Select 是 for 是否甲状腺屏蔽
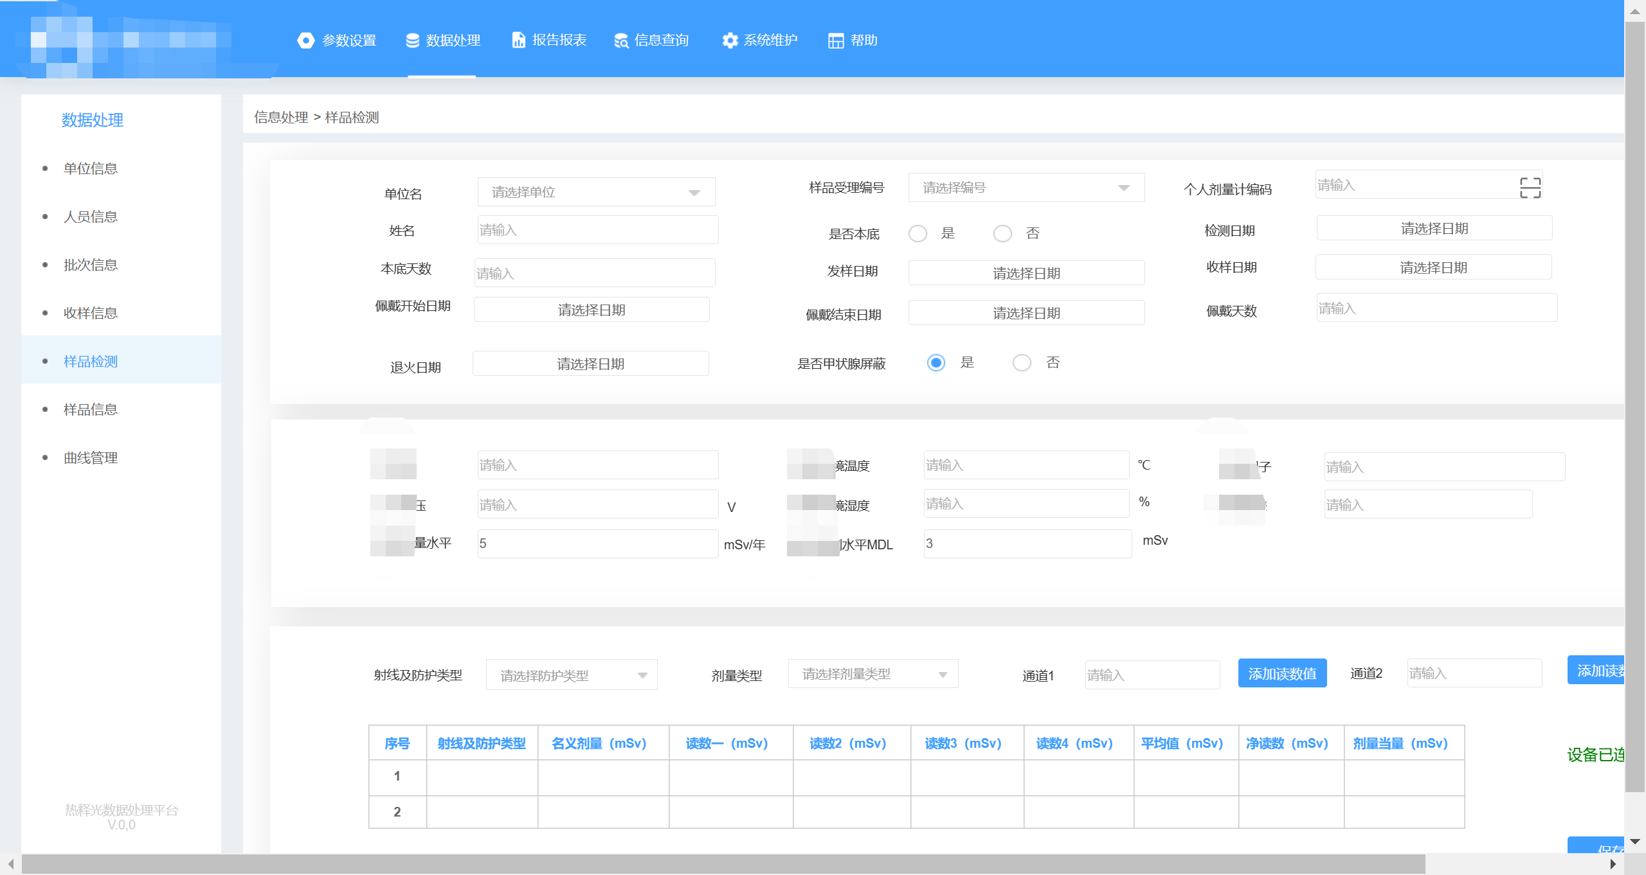Viewport: 1646px width, 875px height. click(x=936, y=363)
